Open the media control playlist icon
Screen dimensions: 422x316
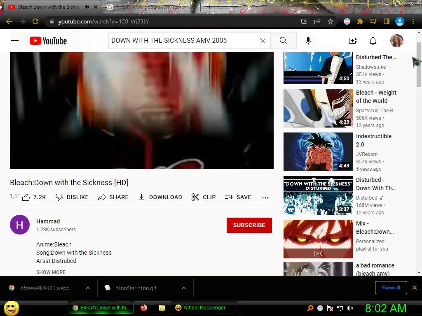(373, 21)
